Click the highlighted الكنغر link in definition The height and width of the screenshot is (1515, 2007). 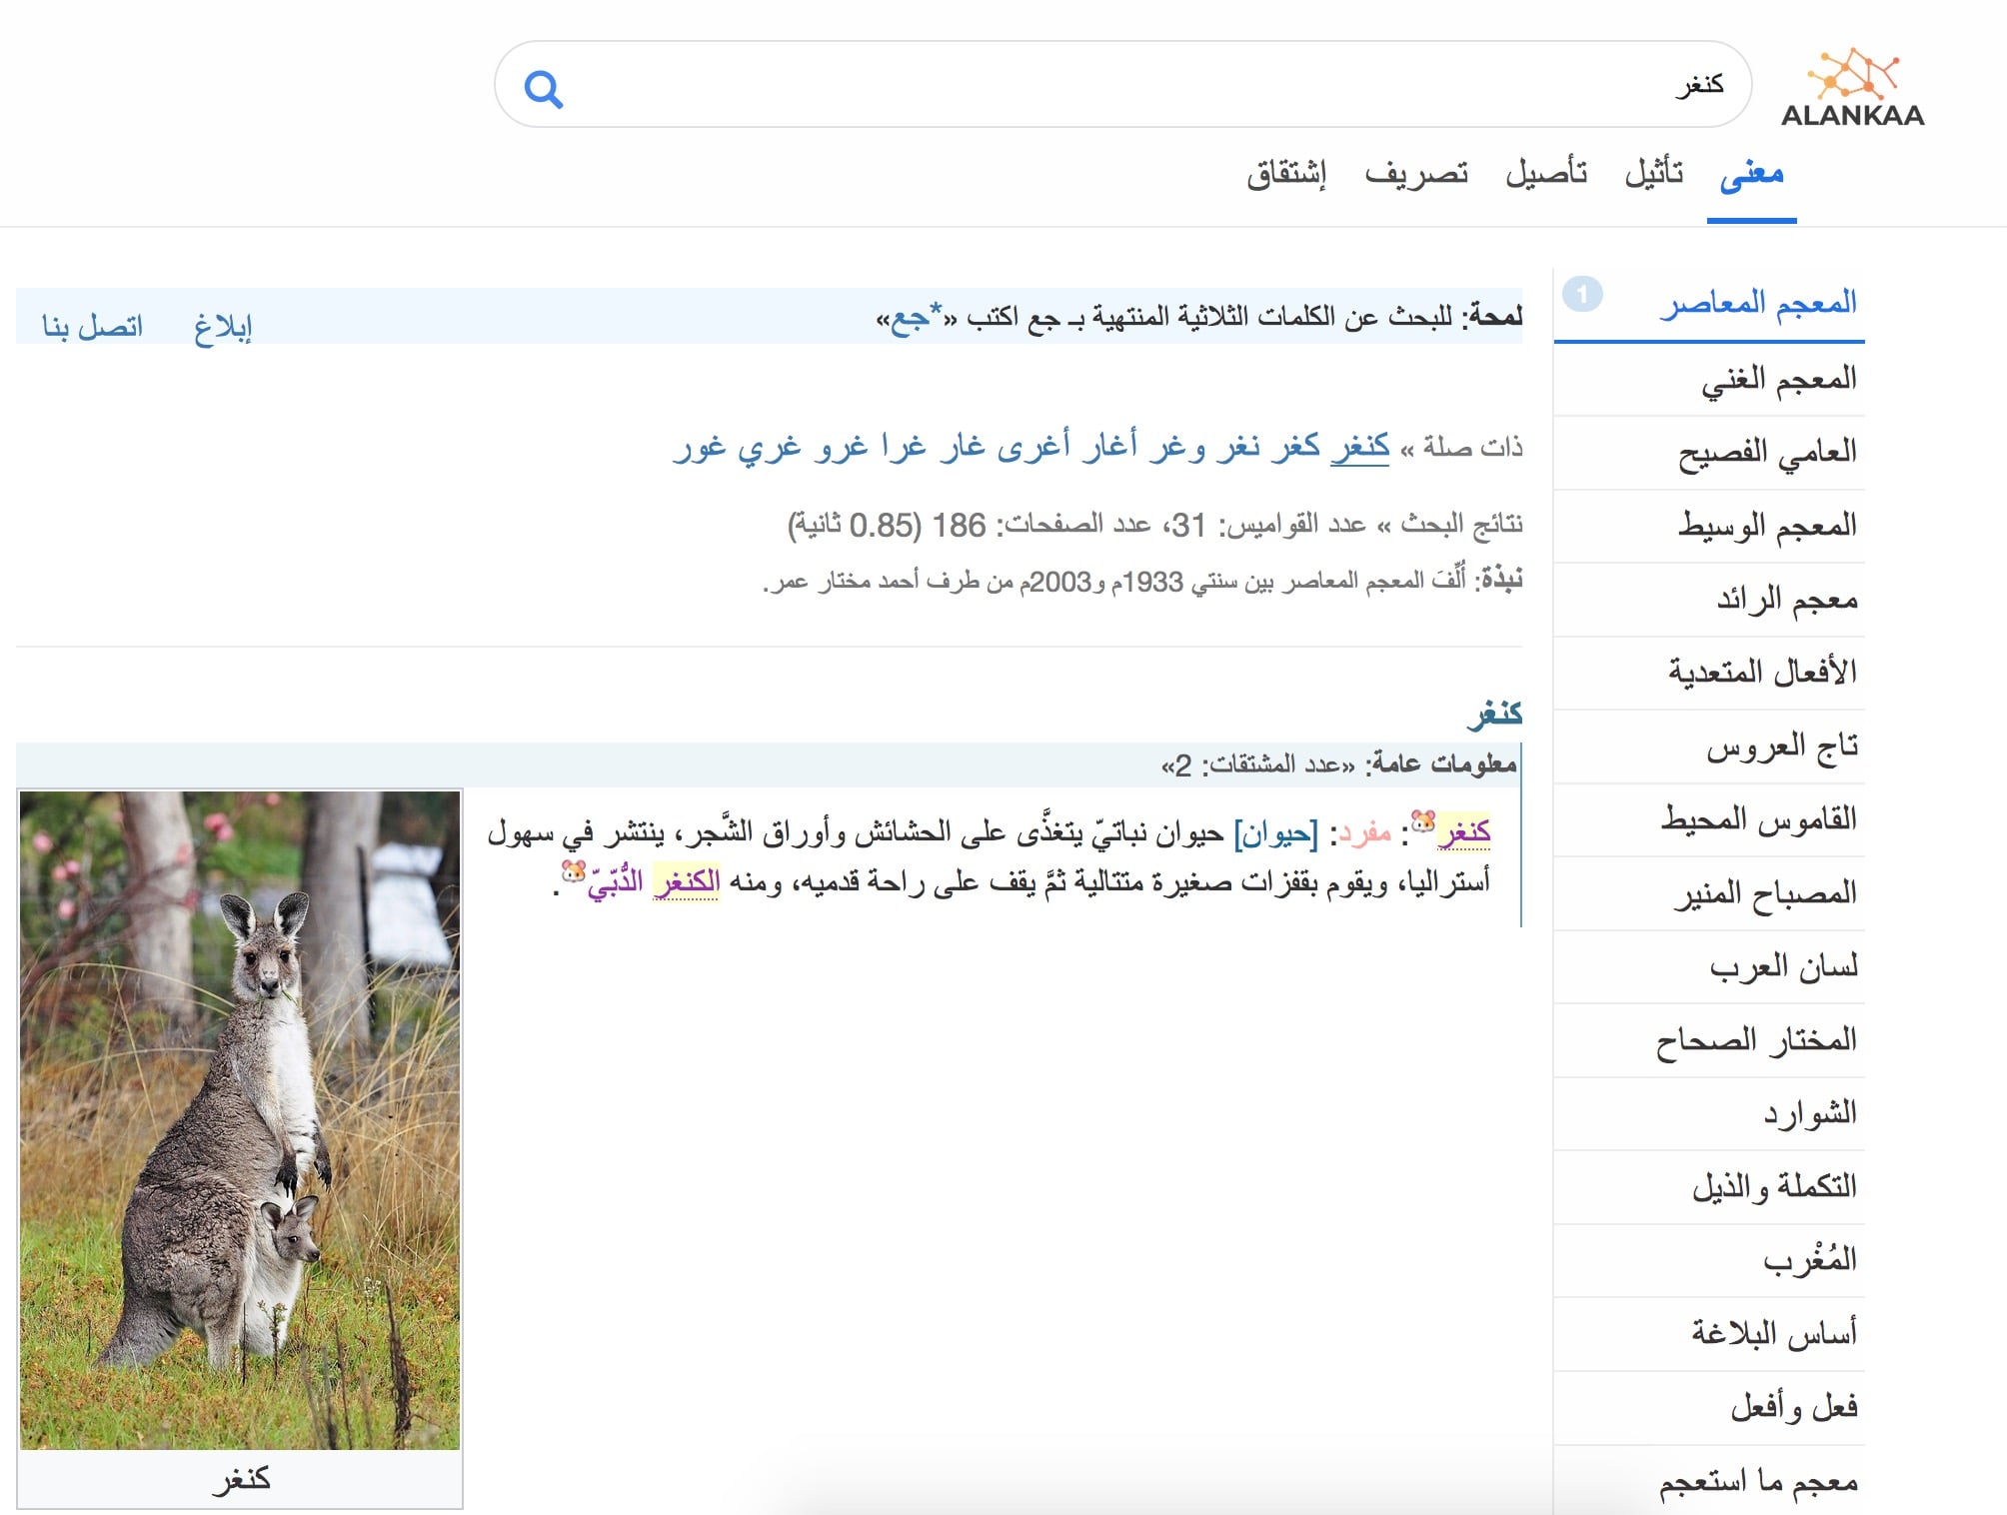(x=686, y=881)
